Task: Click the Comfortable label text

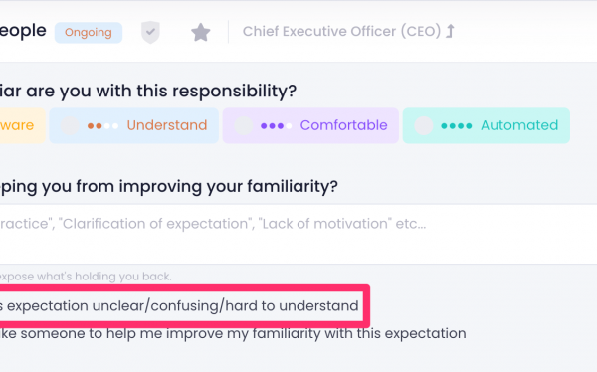Action: [343, 125]
